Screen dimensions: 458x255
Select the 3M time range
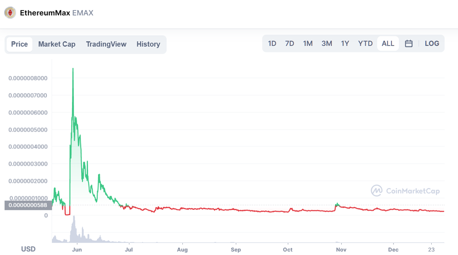[x=327, y=43]
